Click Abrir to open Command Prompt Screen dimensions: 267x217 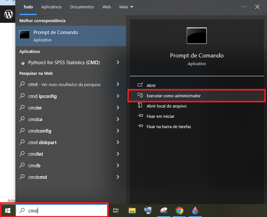click(x=197, y=85)
